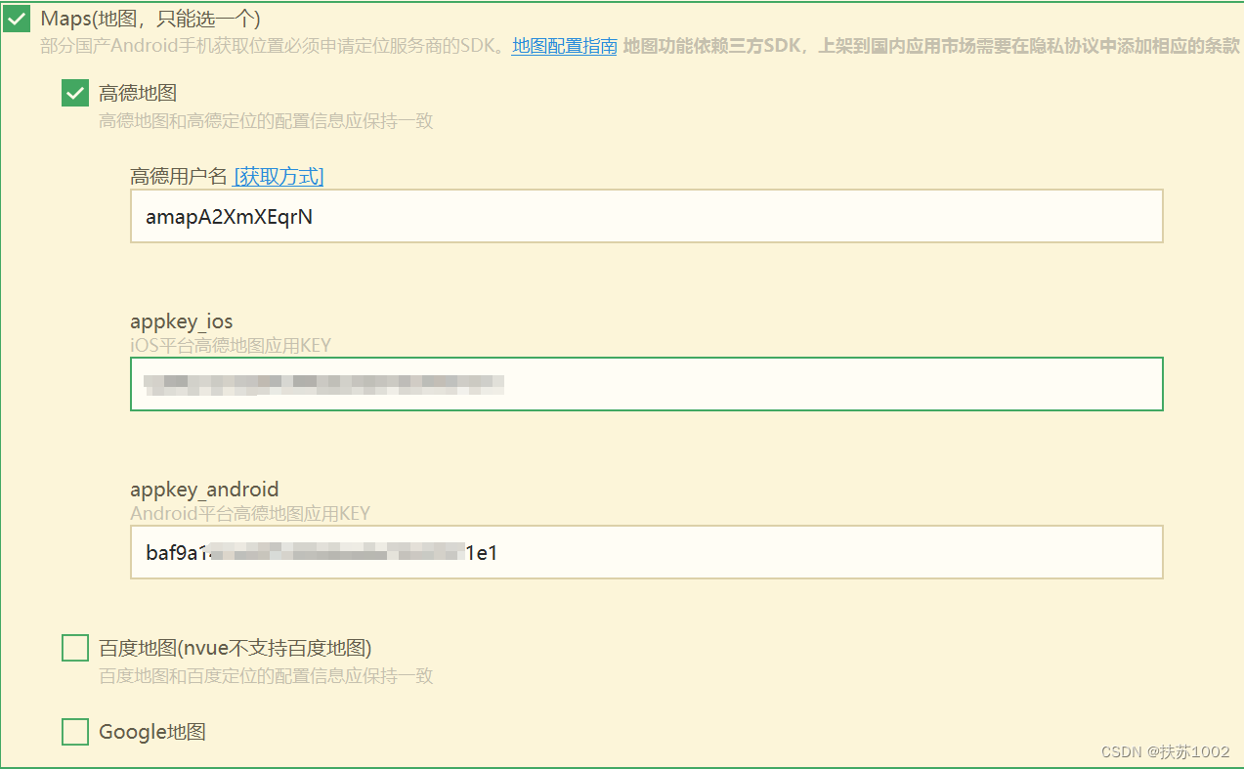Select '百度地图和百度定位的配置信息应保持一致' description text
Image resolution: width=1244 pixels, height=769 pixels.
[266, 675]
